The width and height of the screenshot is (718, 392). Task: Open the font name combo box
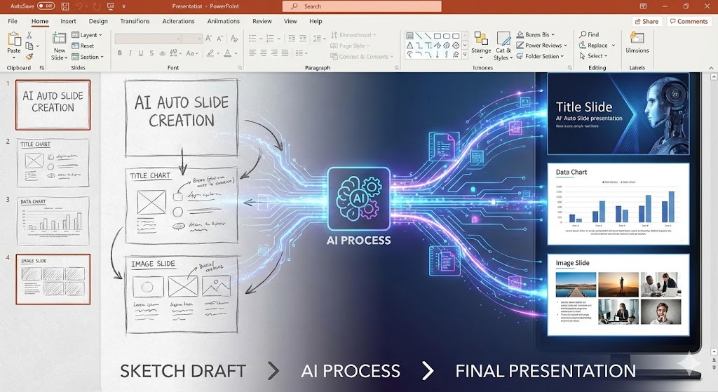148,39
